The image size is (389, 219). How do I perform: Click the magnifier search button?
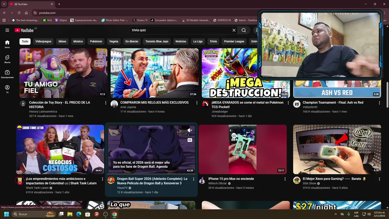pos(244,30)
